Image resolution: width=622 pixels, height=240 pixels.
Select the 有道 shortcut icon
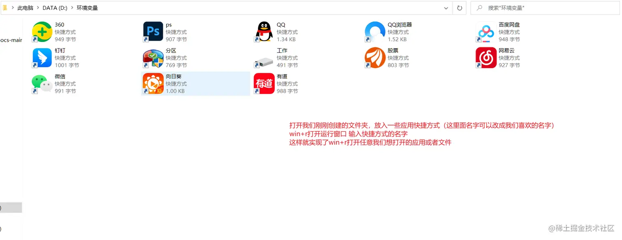click(x=264, y=84)
